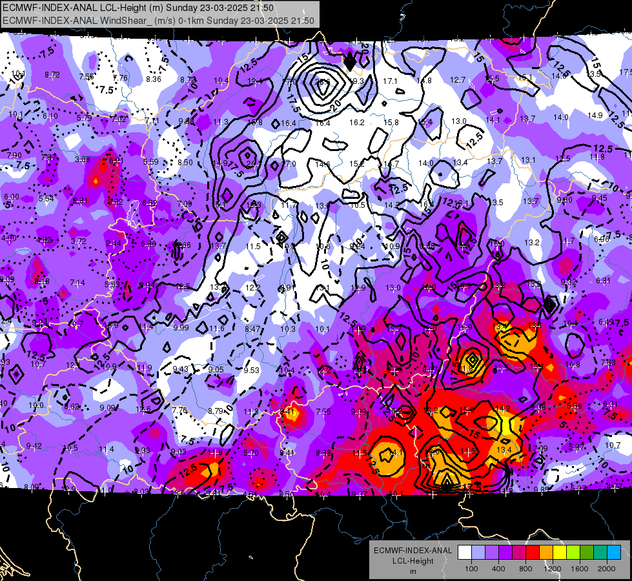Click legend scale value '1600'

pyautogui.click(x=579, y=569)
